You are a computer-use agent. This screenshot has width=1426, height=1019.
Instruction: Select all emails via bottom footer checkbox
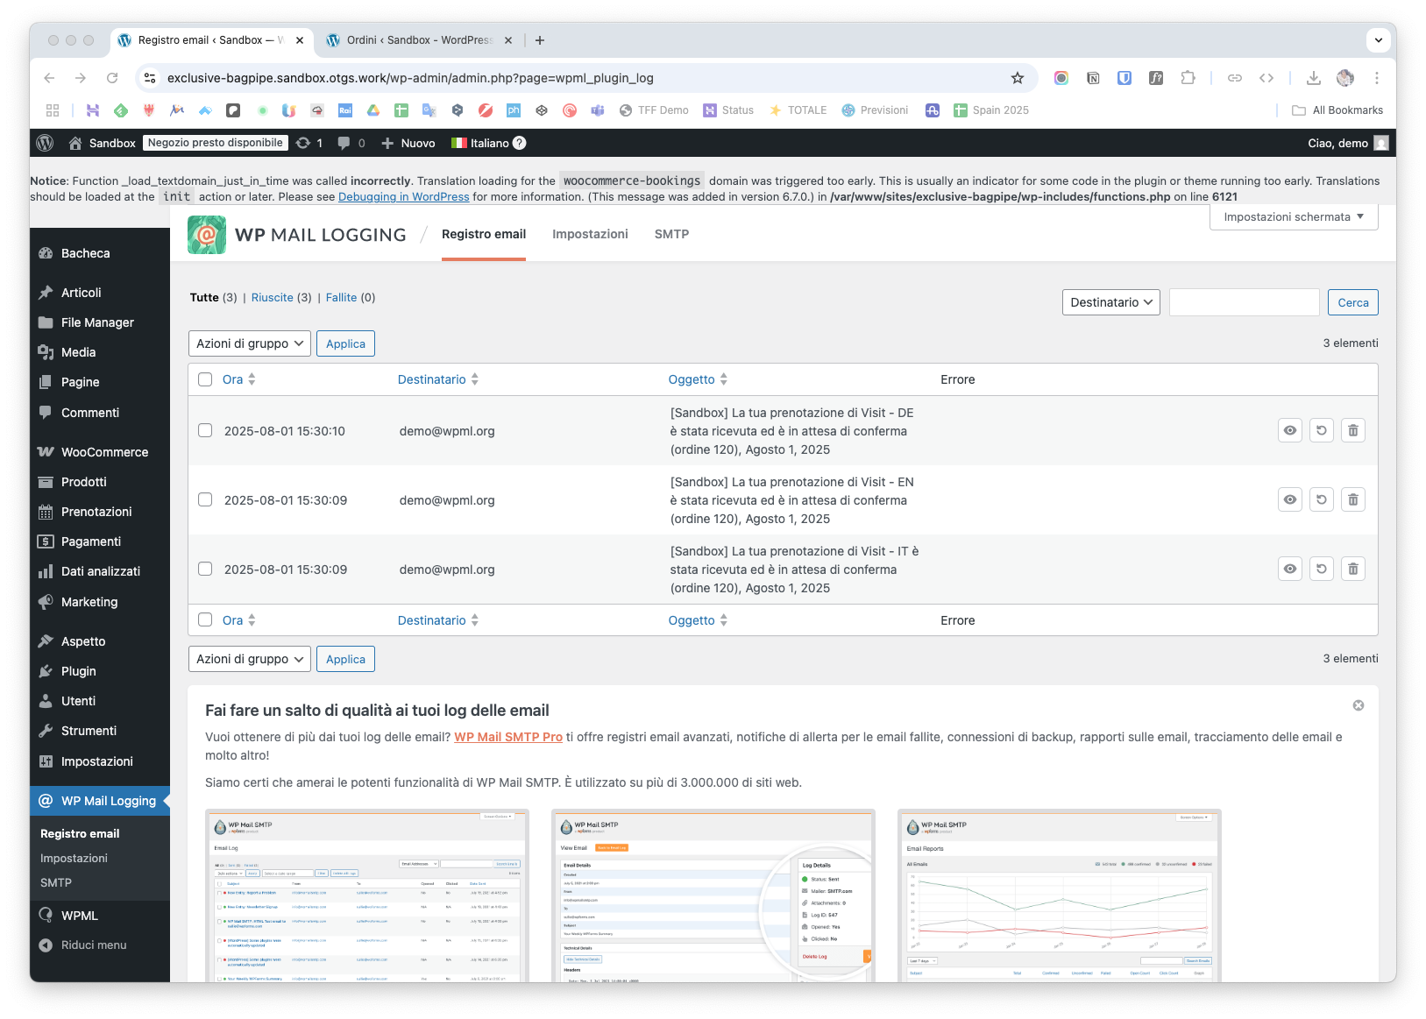click(205, 619)
